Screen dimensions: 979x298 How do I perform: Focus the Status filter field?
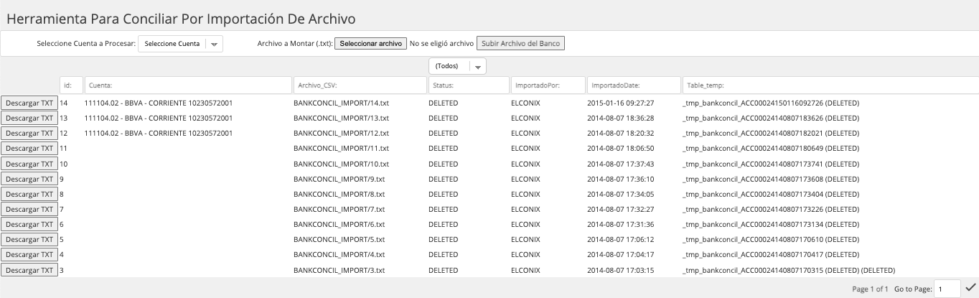[469, 85]
